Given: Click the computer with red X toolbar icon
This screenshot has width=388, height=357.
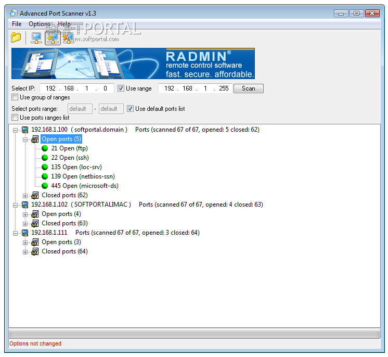Looking at the screenshot, I should (68, 38).
